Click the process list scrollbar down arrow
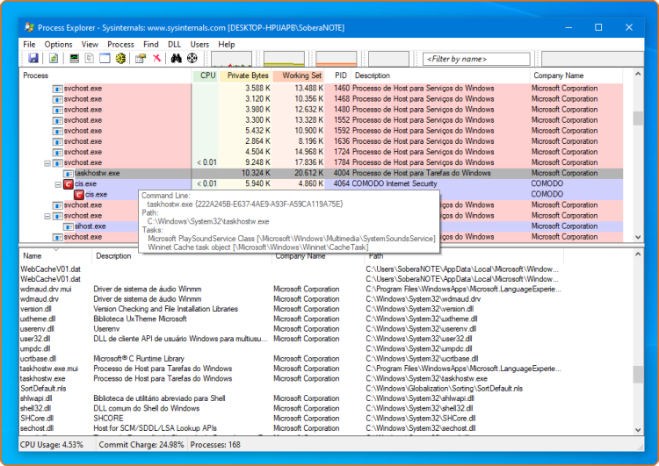 [x=638, y=237]
